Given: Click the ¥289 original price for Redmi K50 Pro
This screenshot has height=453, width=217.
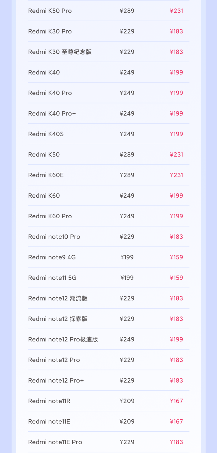Looking at the screenshot, I should click(127, 11).
